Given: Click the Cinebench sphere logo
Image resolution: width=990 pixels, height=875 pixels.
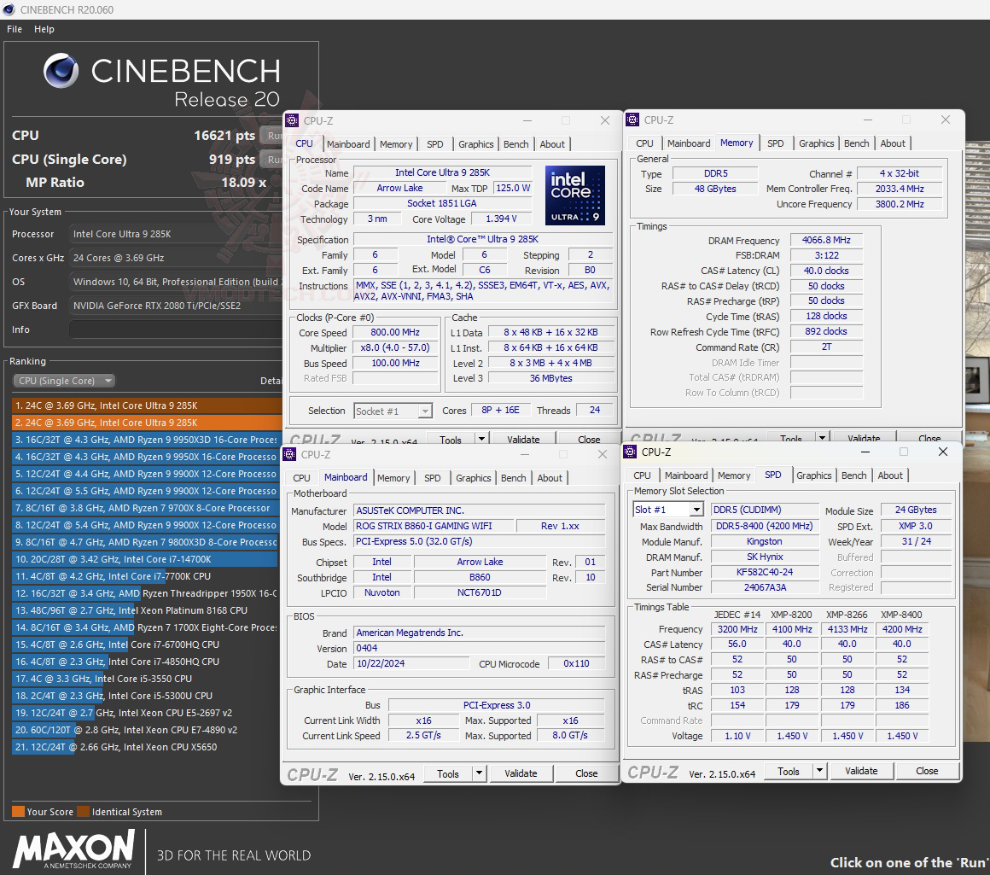Looking at the screenshot, I should [61, 71].
